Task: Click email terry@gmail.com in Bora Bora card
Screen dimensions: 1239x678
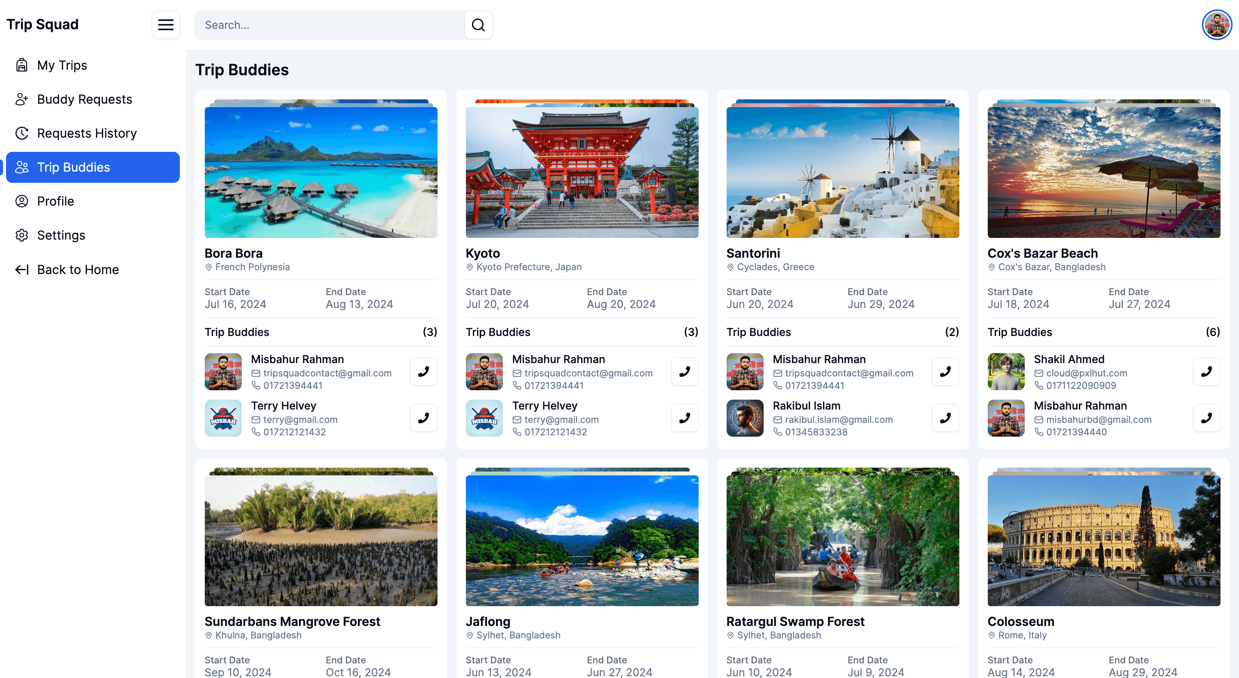Action: coord(300,419)
